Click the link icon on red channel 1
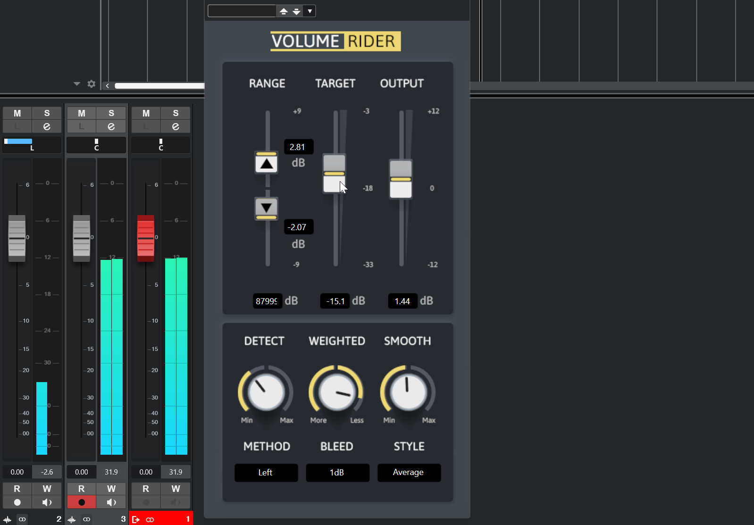The image size is (754, 525). tap(150, 519)
